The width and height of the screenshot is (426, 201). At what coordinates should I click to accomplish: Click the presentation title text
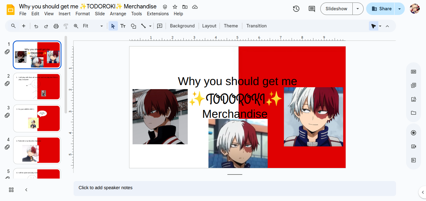(88, 7)
